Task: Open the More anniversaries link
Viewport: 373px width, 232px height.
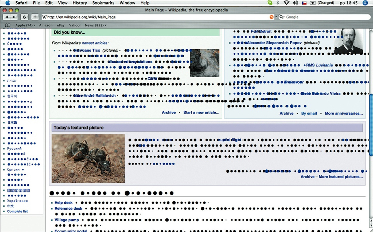Action: click(344, 113)
